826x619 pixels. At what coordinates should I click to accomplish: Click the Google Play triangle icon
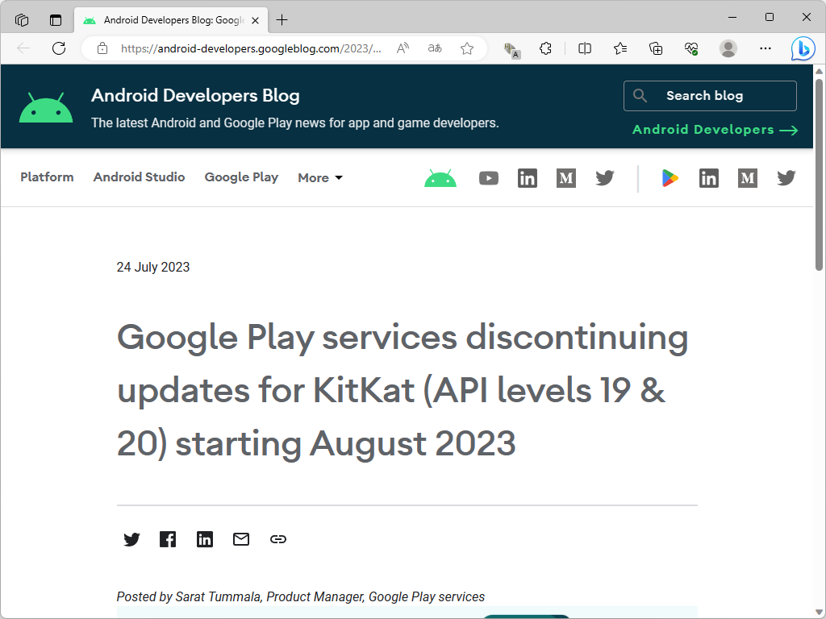tap(670, 178)
